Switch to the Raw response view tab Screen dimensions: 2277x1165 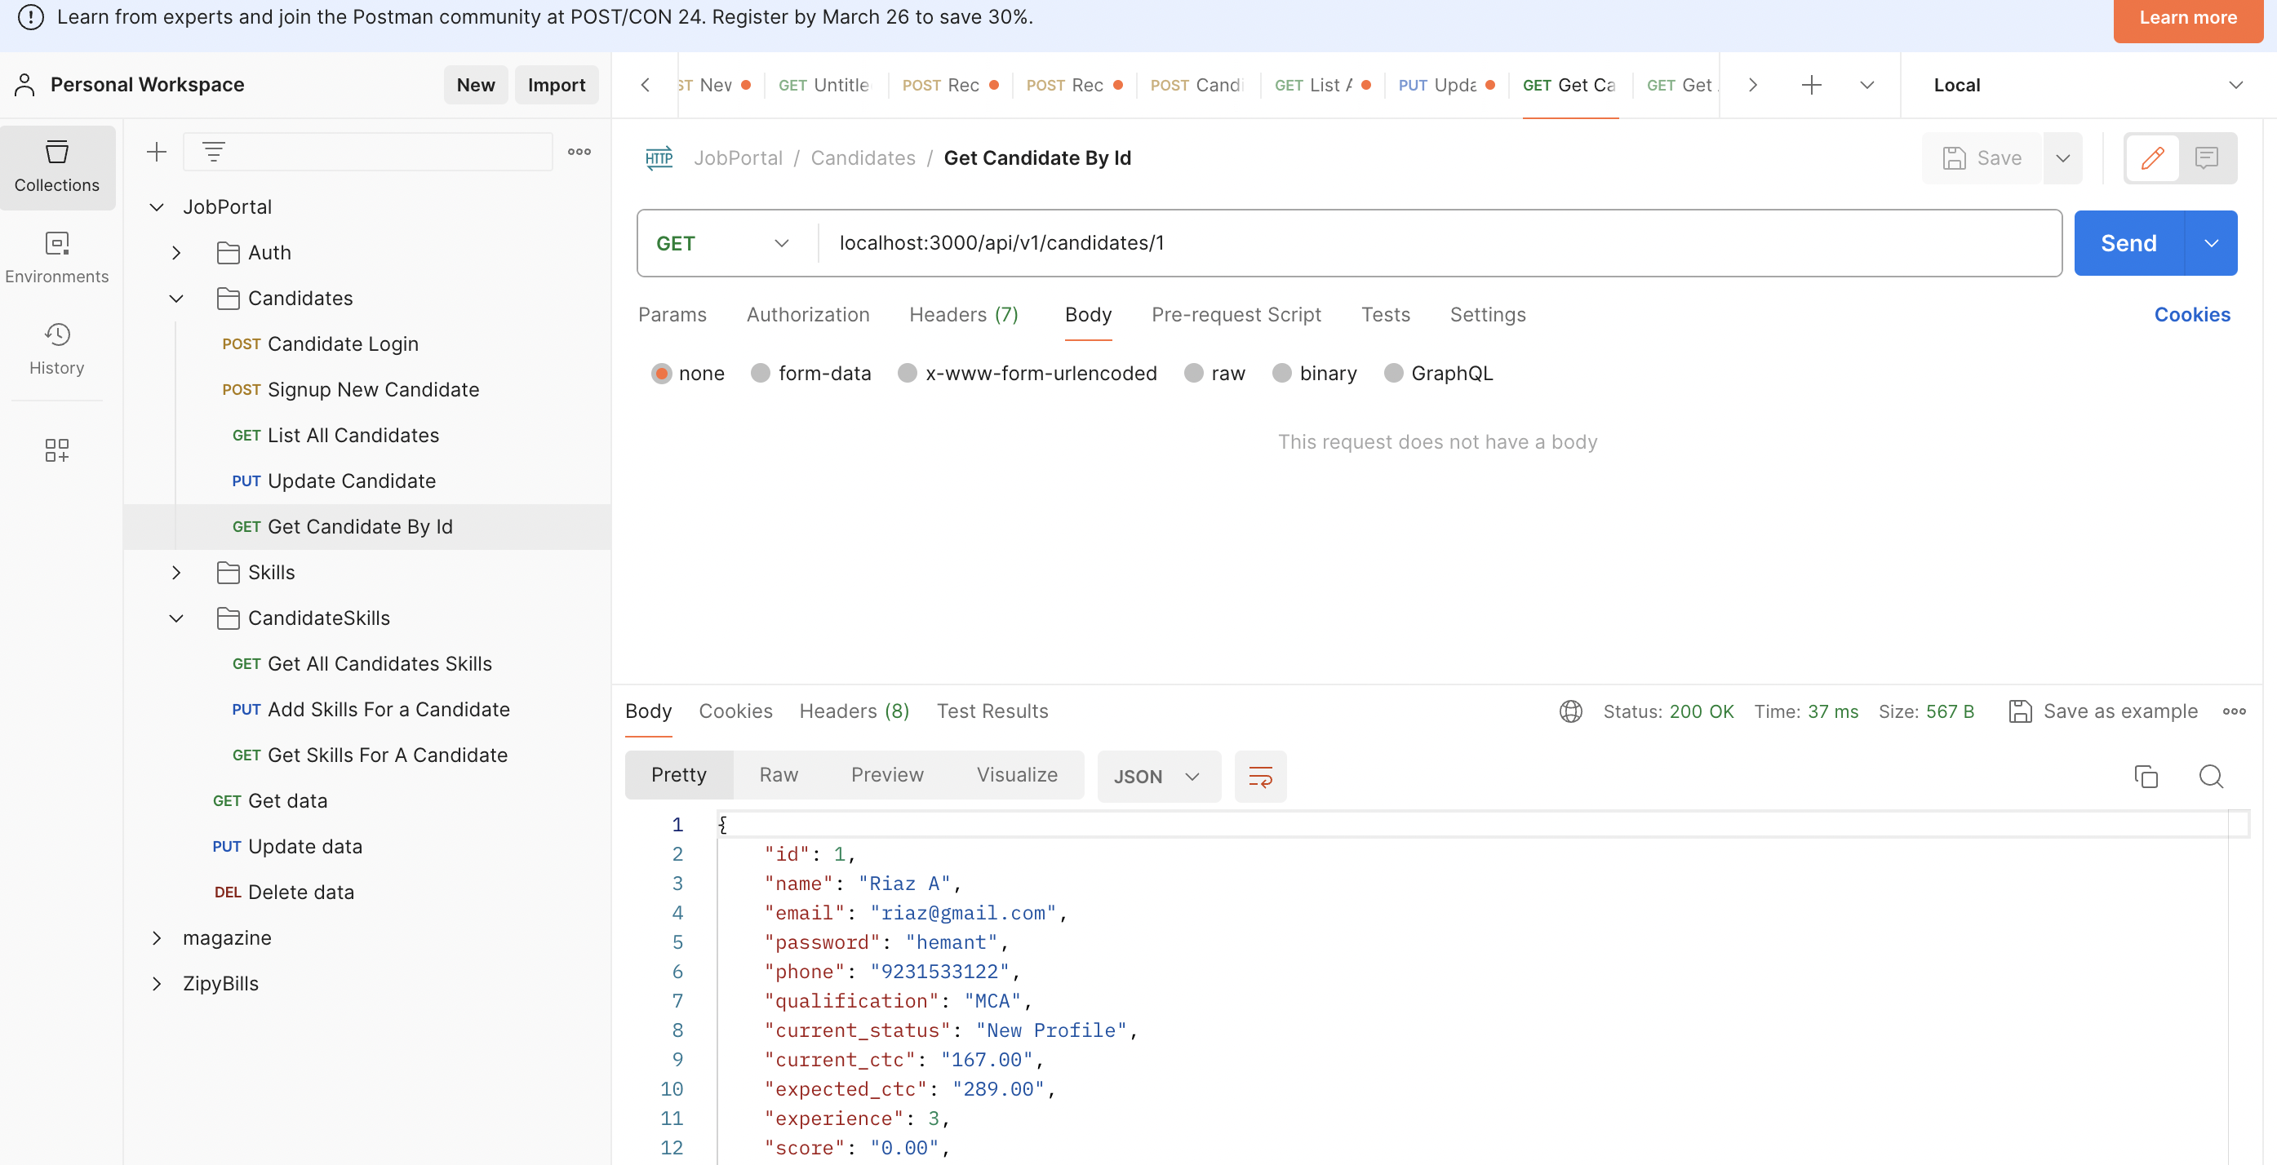(x=778, y=775)
